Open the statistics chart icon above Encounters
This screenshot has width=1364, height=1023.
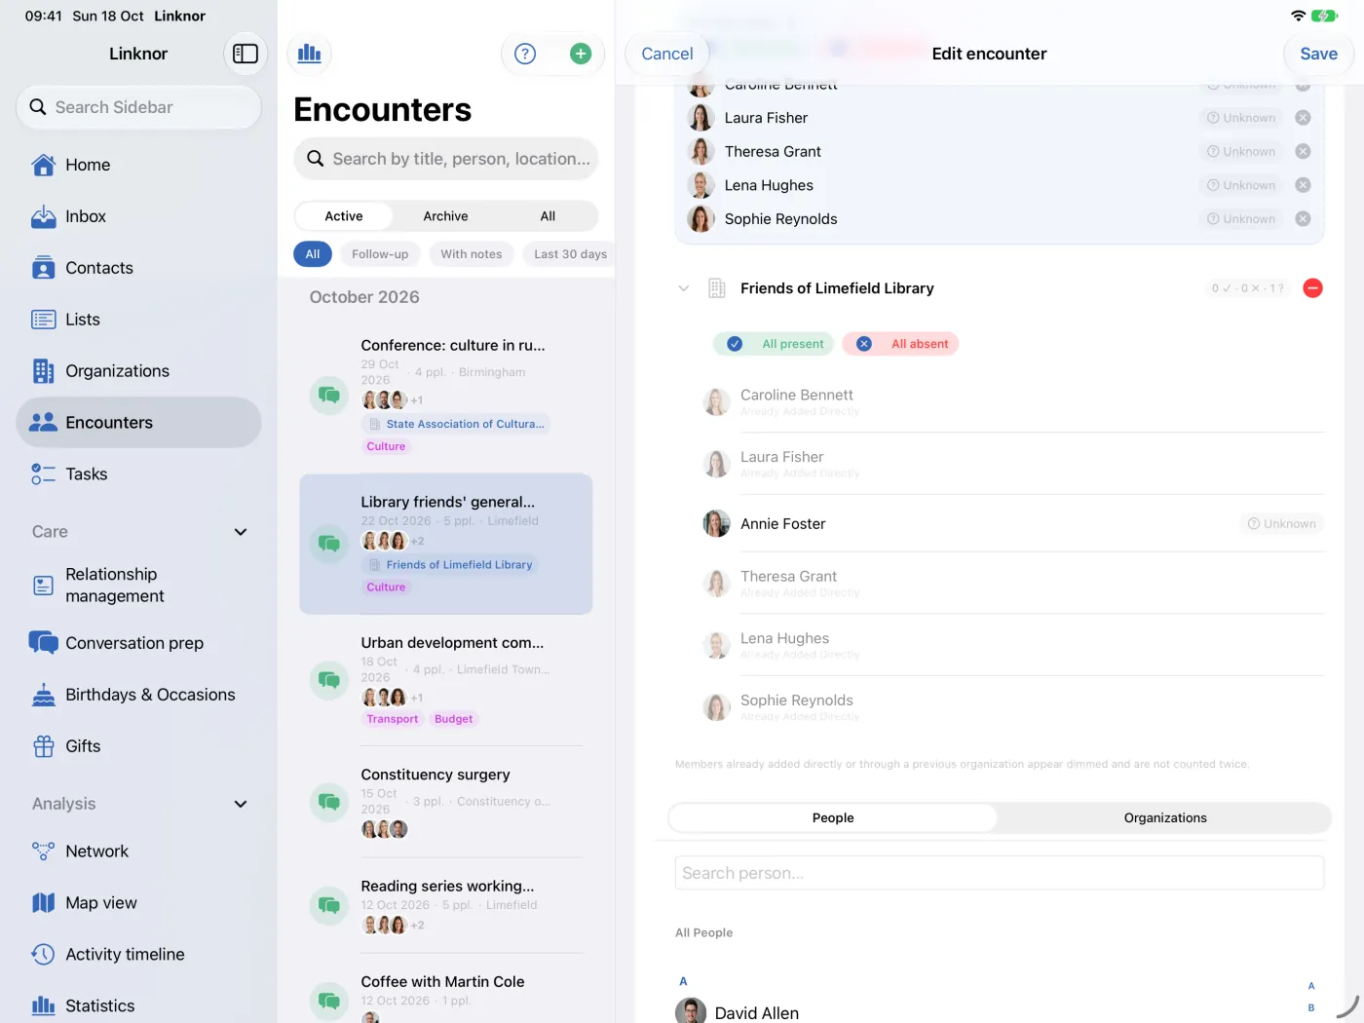(310, 54)
